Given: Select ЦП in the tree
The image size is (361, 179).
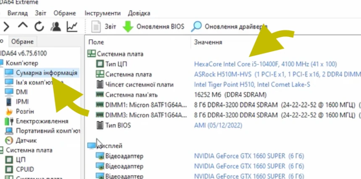Looking at the screenshot, I should coord(21,160).
